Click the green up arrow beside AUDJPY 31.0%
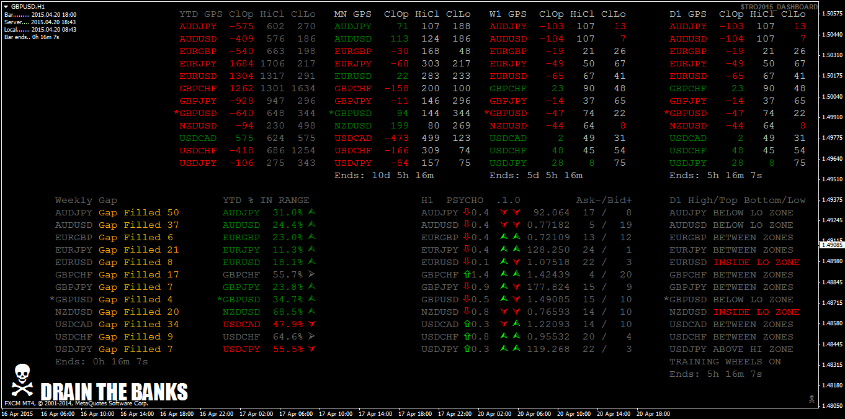 pos(311,212)
